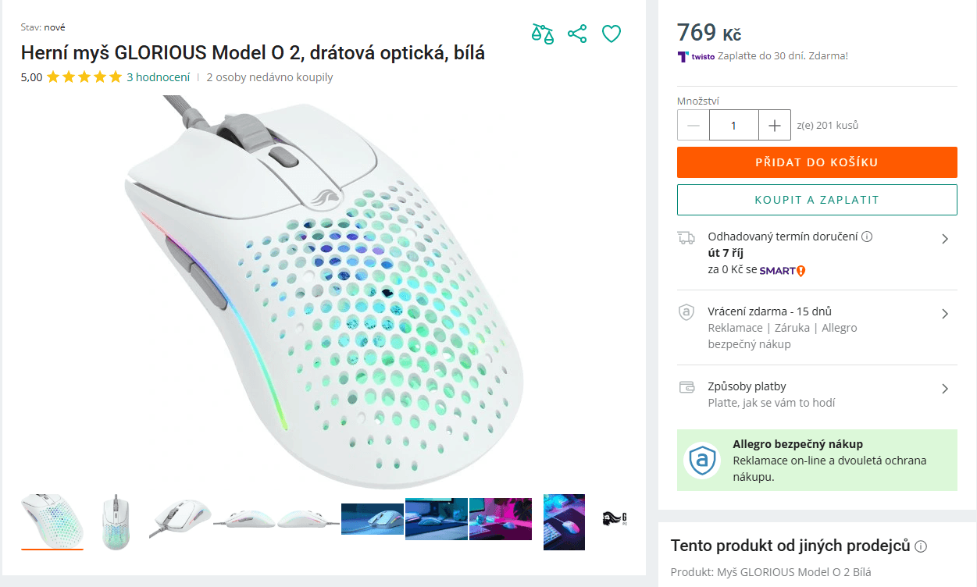This screenshot has height=587, width=977.
Task: Decrease quantity with minus button
Action: (694, 125)
